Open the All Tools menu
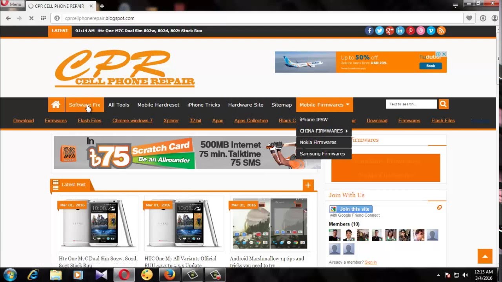The image size is (502, 282). 119,105
